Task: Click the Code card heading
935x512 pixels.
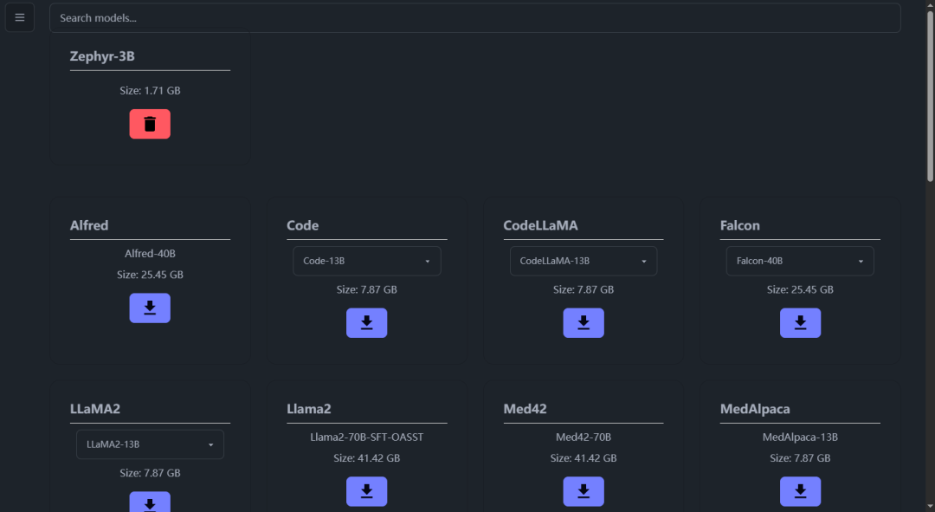Action: (302, 225)
